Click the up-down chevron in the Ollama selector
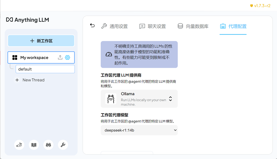Image resolution: width=277 pixels, height=159 pixels. coord(170,99)
